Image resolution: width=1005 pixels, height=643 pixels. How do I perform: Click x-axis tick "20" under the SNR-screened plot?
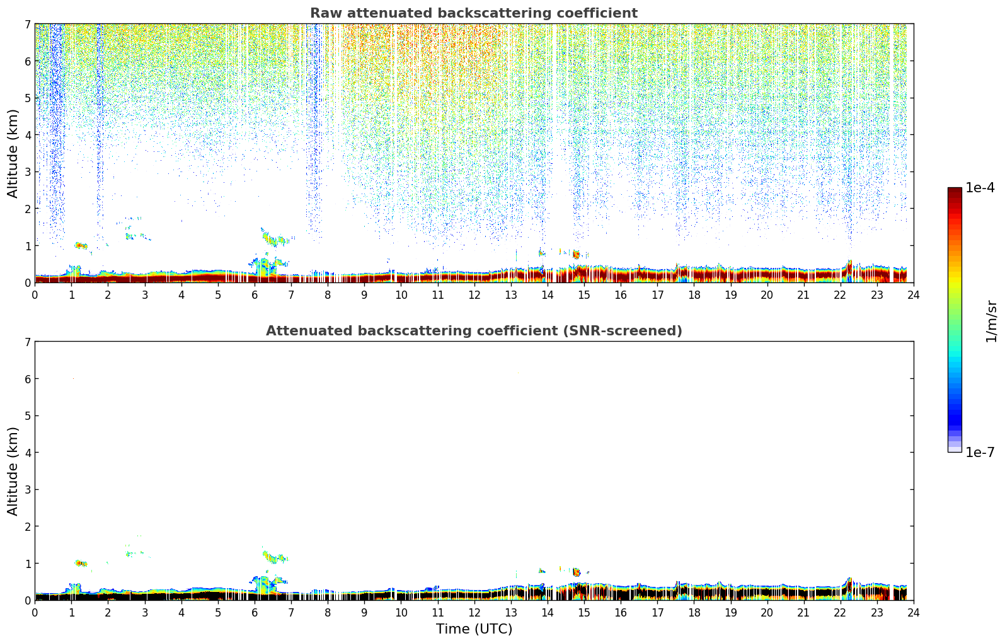[767, 612]
